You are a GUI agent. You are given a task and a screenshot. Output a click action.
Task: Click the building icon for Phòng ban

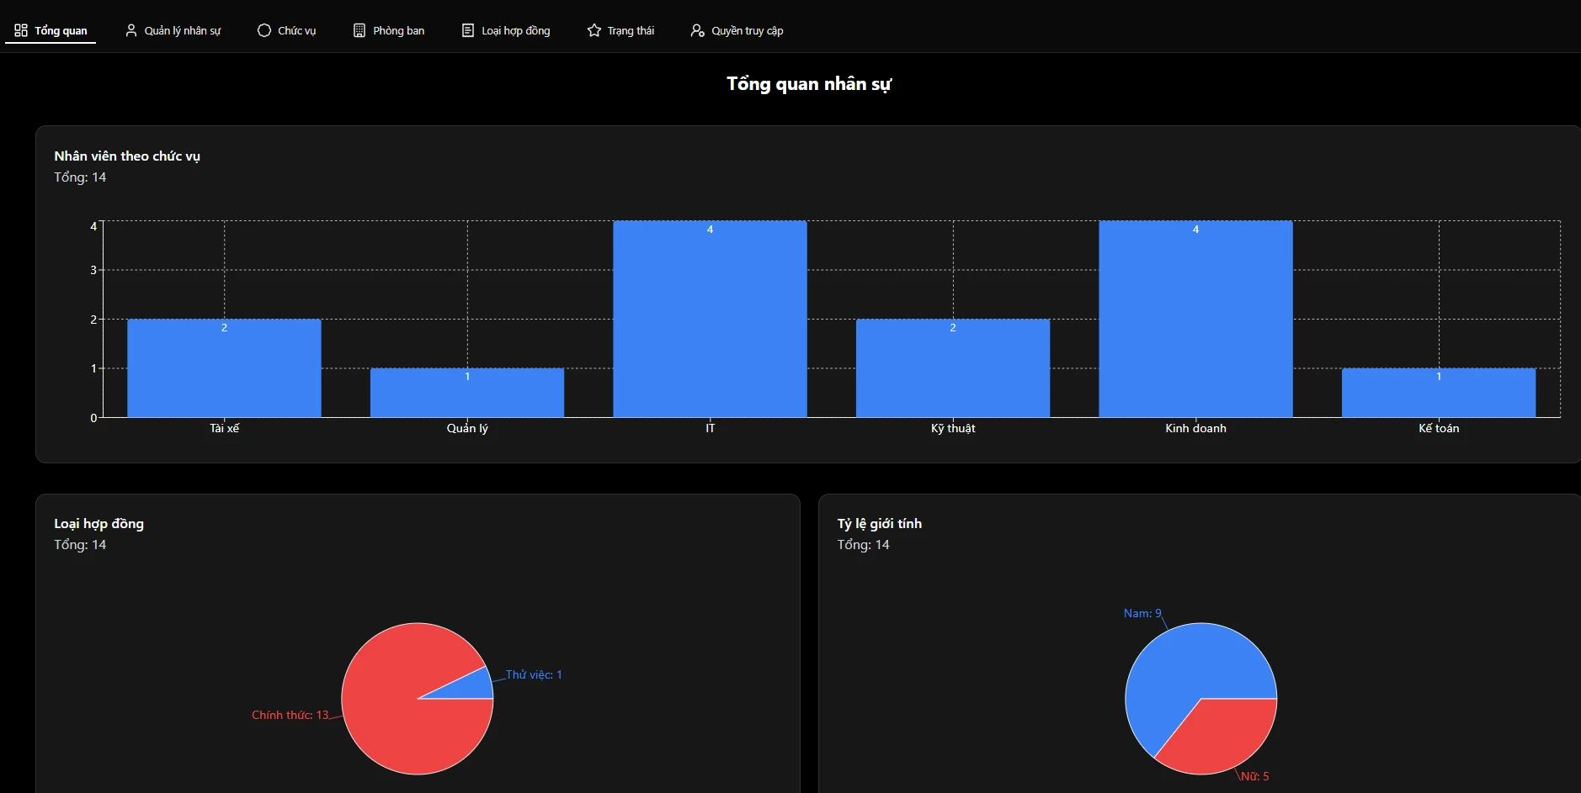coord(359,30)
